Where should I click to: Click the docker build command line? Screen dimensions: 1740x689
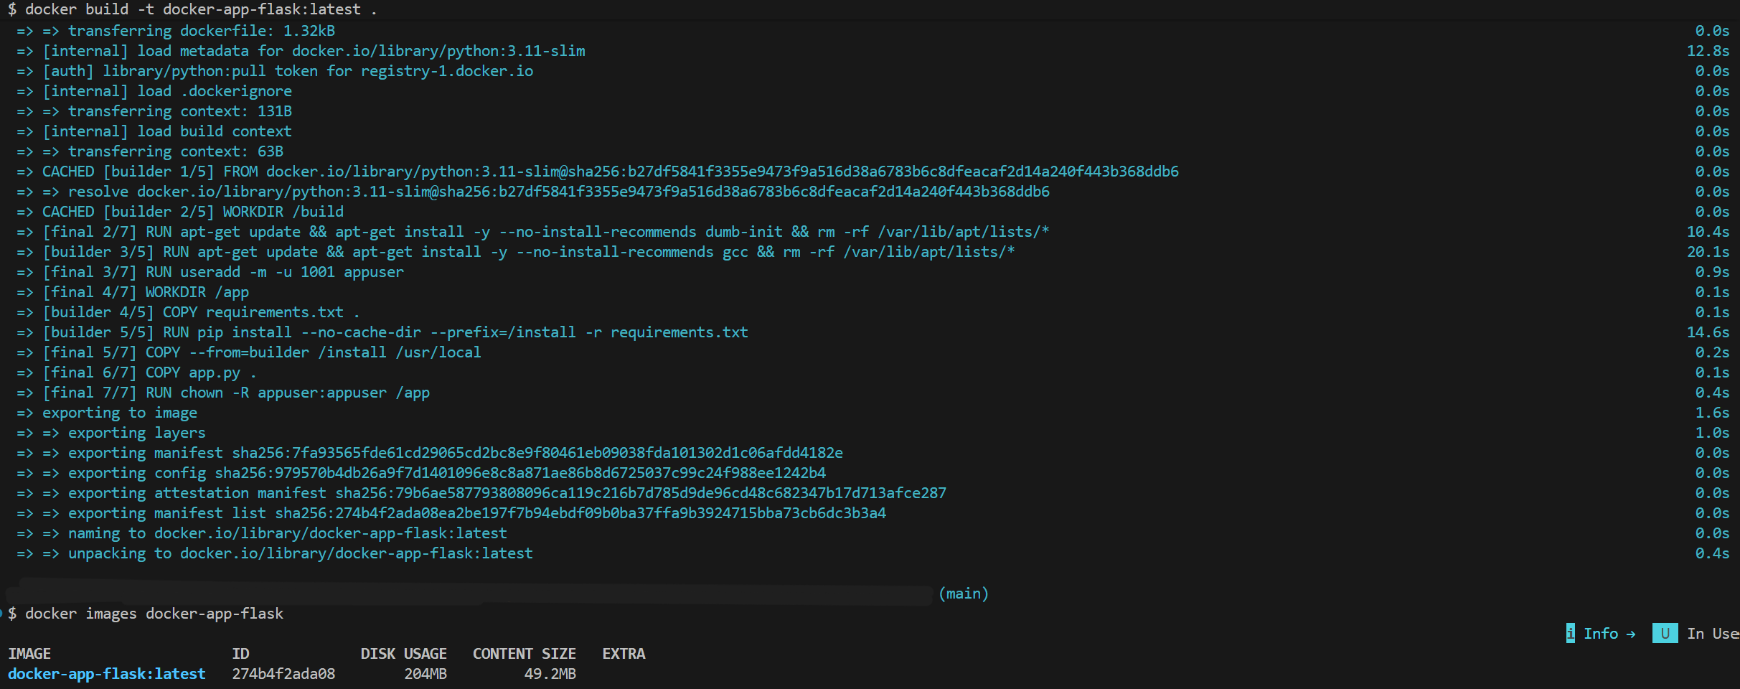192,9
